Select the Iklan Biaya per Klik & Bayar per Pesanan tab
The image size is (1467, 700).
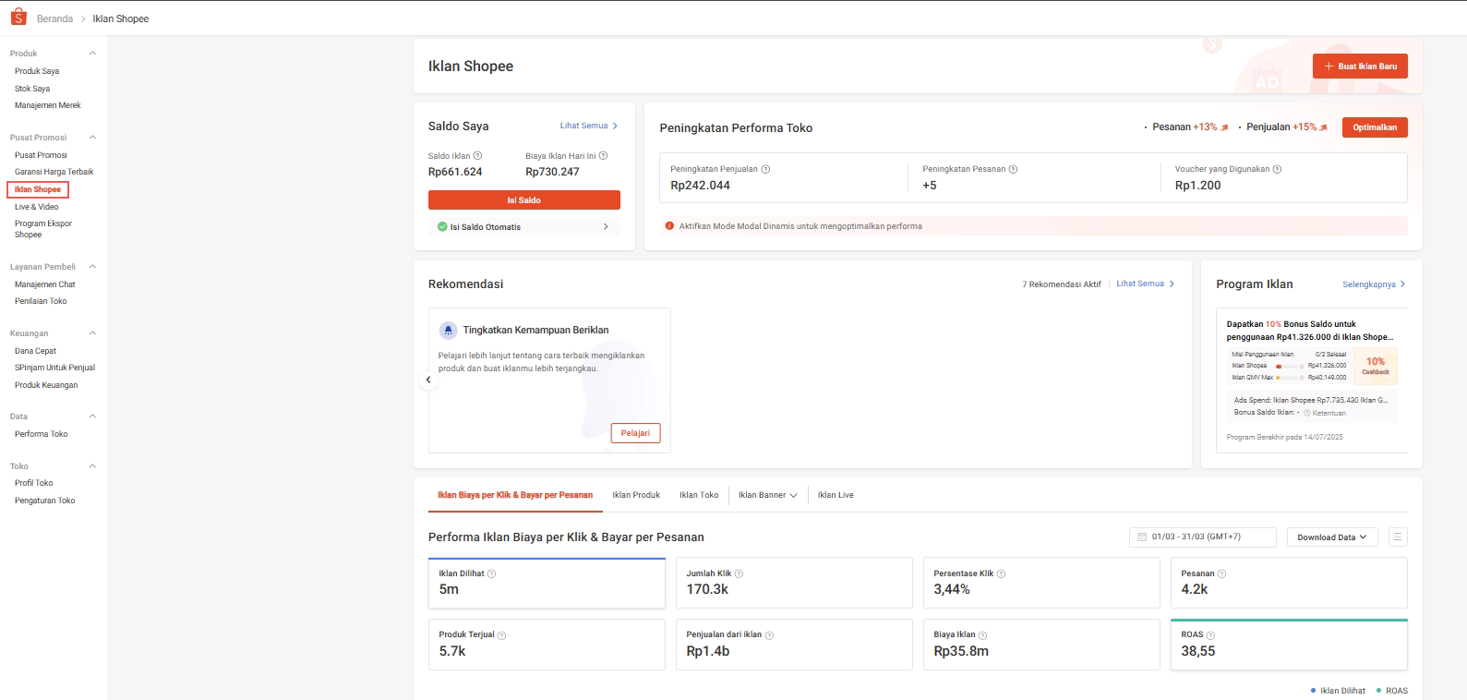pyautogui.click(x=515, y=495)
